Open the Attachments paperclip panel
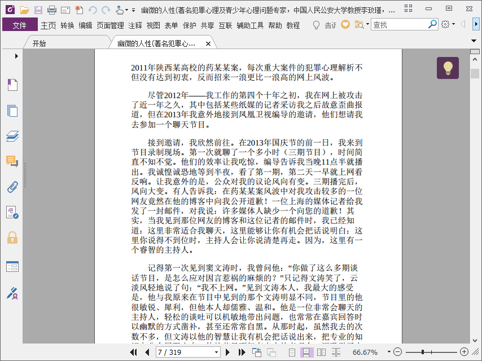The image size is (482, 361). tap(12, 187)
